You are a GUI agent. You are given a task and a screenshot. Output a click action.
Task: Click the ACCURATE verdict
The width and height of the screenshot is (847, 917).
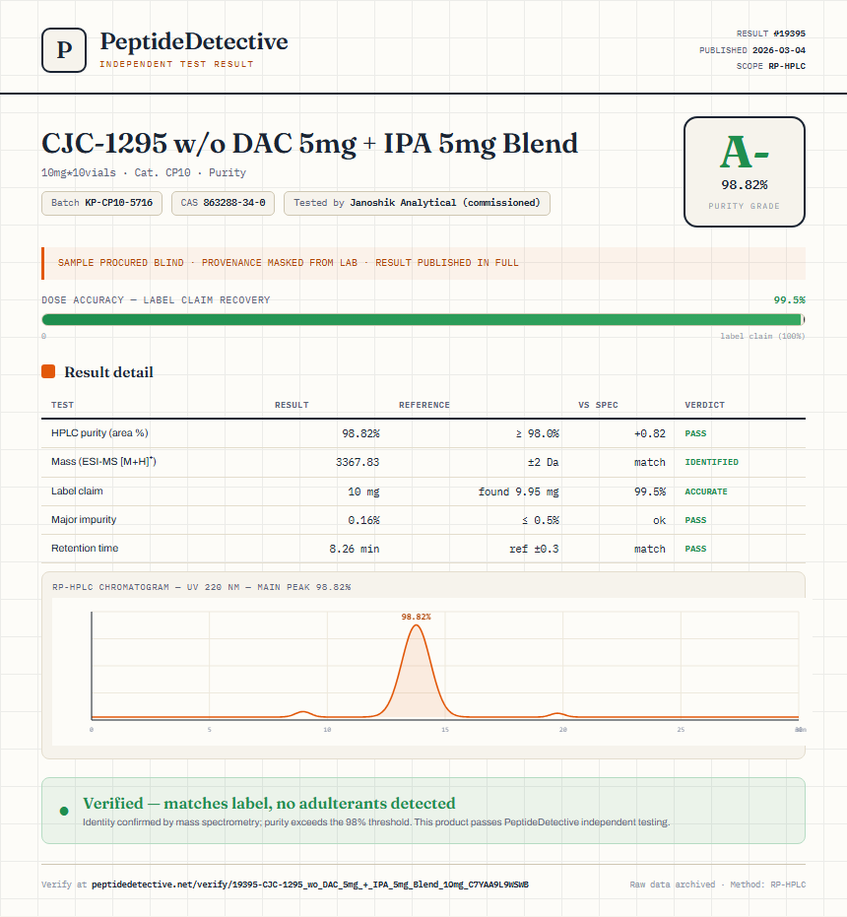pos(706,491)
